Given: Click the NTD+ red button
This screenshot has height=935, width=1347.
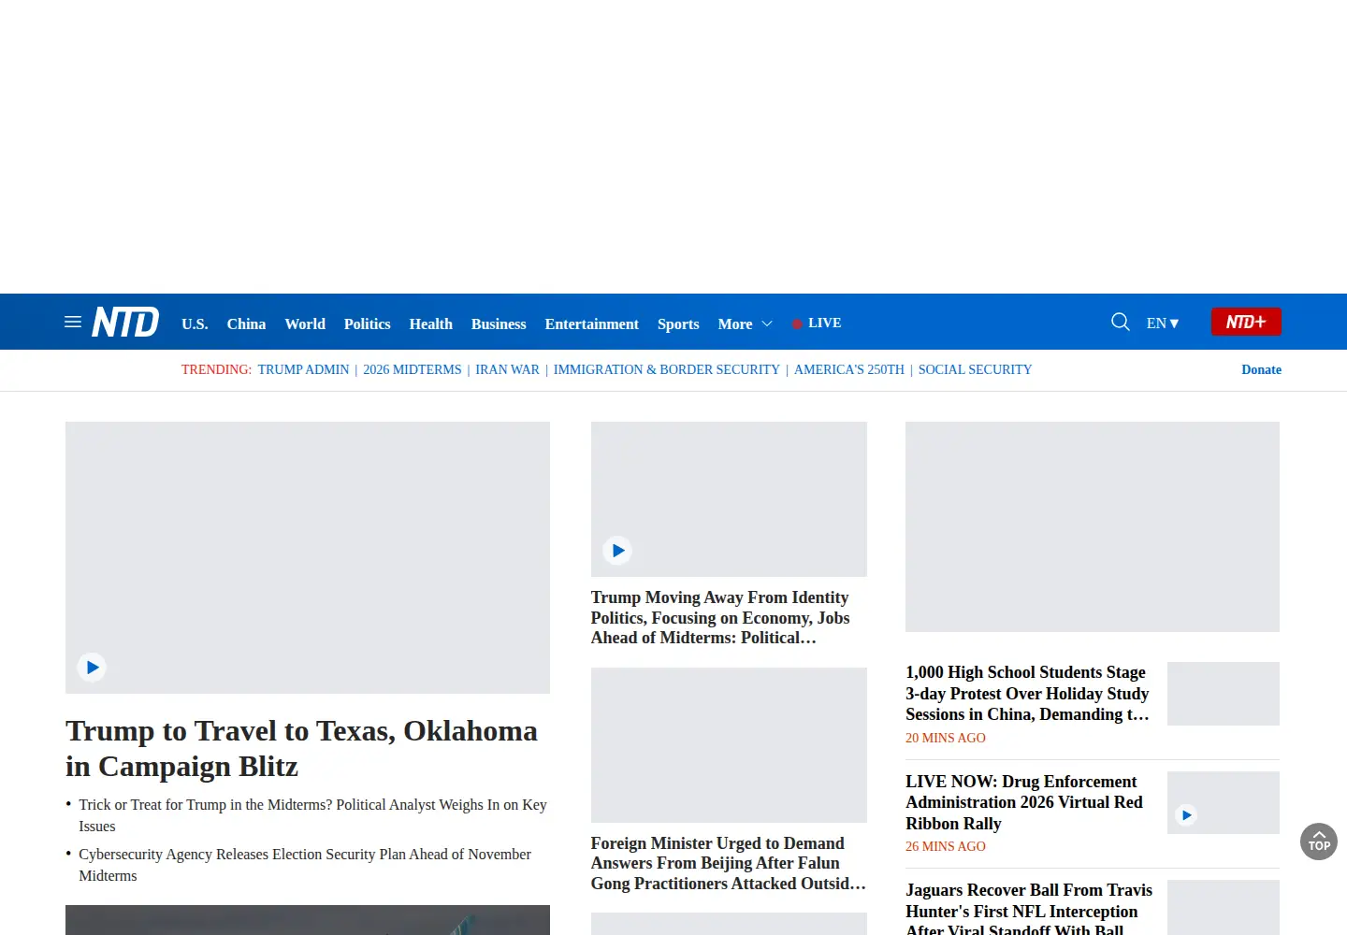Looking at the screenshot, I should tap(1246, 322).
